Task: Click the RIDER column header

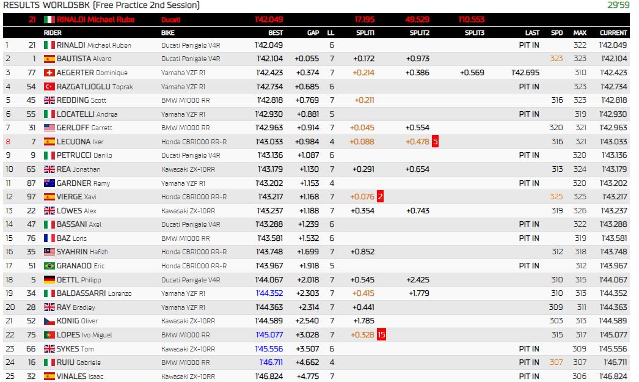Action: (x=53, y=32)
